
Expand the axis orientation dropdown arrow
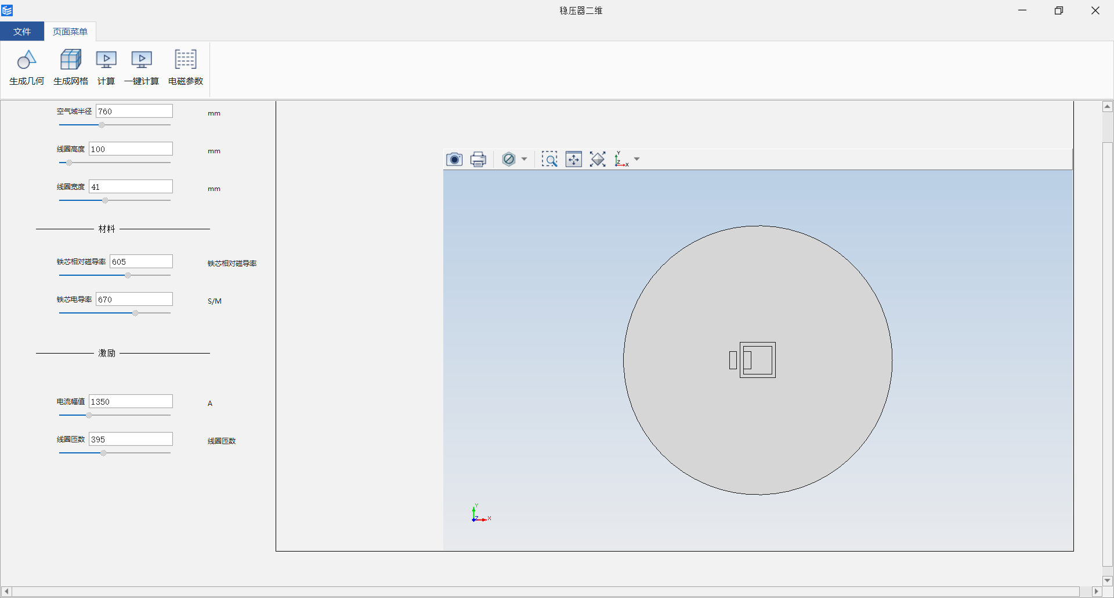636,159
